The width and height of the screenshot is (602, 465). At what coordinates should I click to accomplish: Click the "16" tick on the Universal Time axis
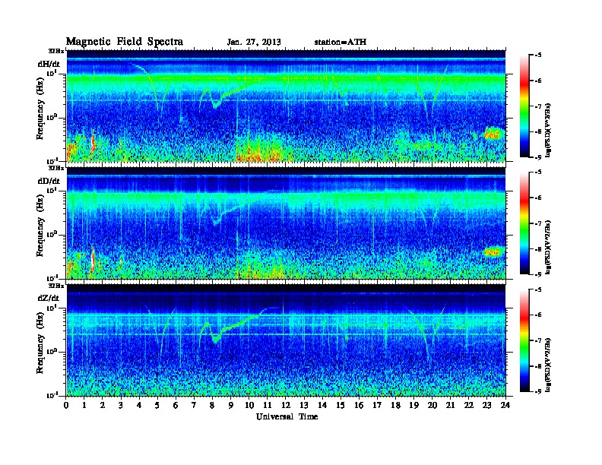coord(359,405)
